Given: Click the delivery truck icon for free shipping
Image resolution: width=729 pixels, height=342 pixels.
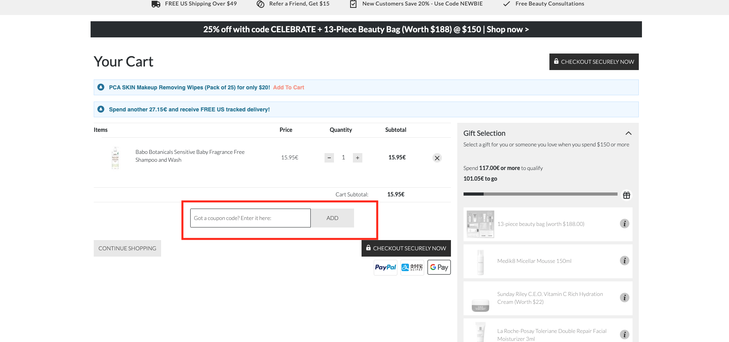Looking at the screenshot, I should [156, 4].
